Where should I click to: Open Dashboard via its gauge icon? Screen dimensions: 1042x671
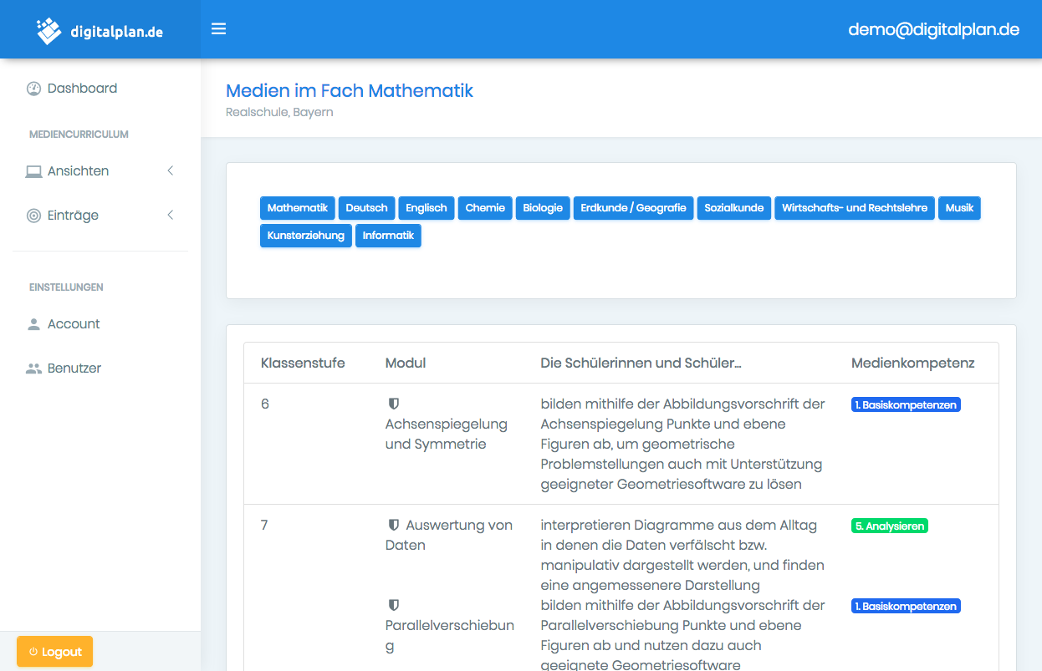tap(33, 89)
